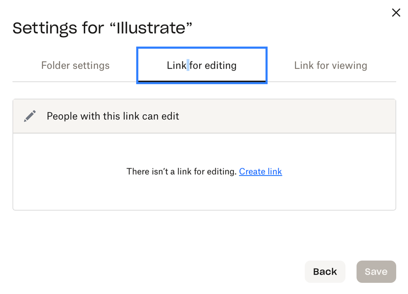Close the Settings dialog with the X
Viewport: 408px width, 294px height.
[396, 13]
